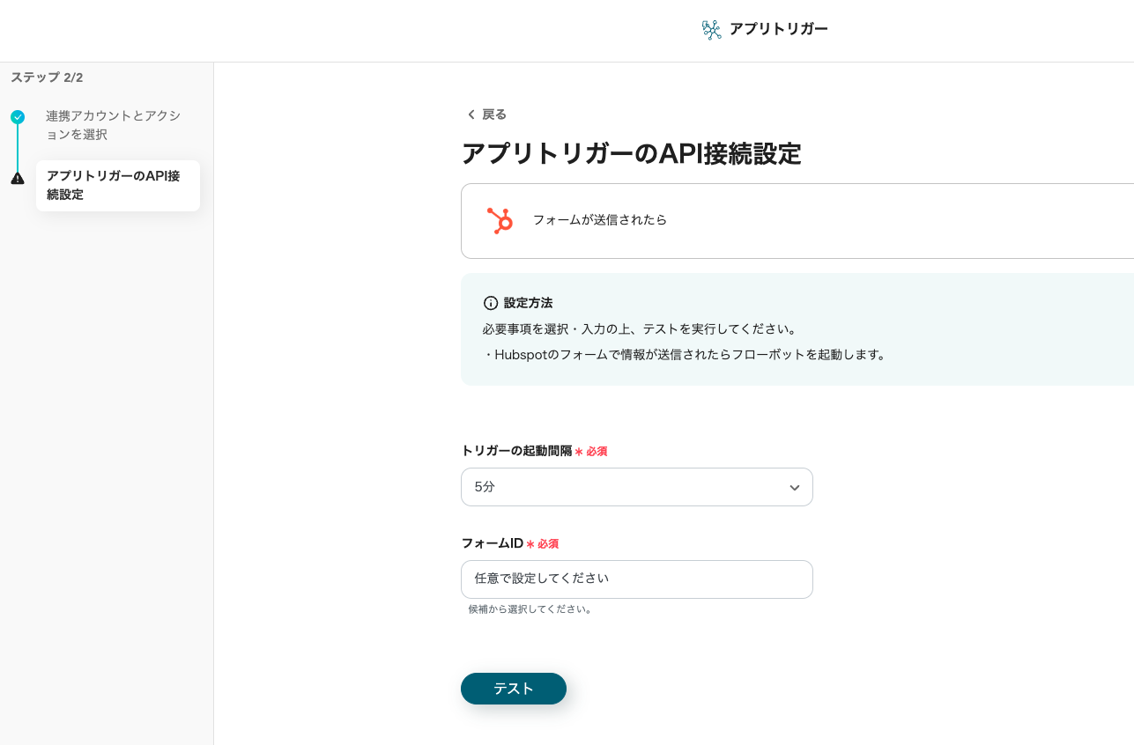Click the orange HubSpot logo icon
The width and height of the screenshot is (1134, 745).
500,220
